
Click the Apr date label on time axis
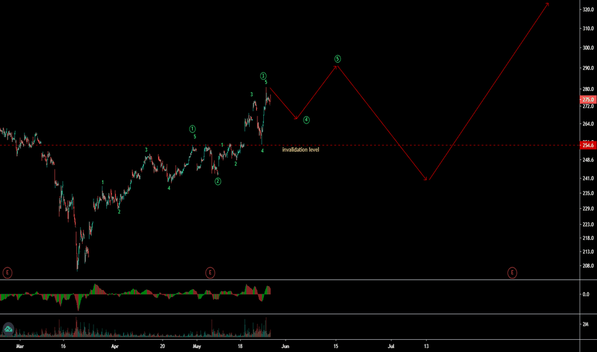point(115,346)
